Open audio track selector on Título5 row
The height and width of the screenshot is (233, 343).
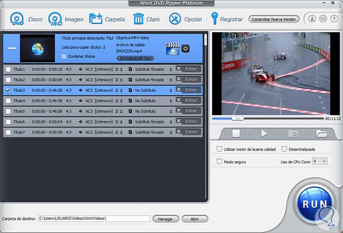click(x=121, y=112)
